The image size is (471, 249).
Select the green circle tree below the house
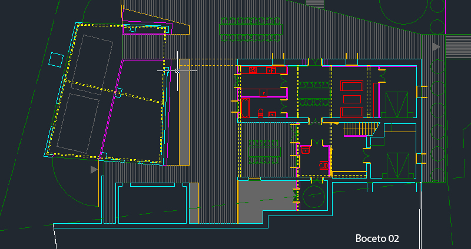(313, 198)
